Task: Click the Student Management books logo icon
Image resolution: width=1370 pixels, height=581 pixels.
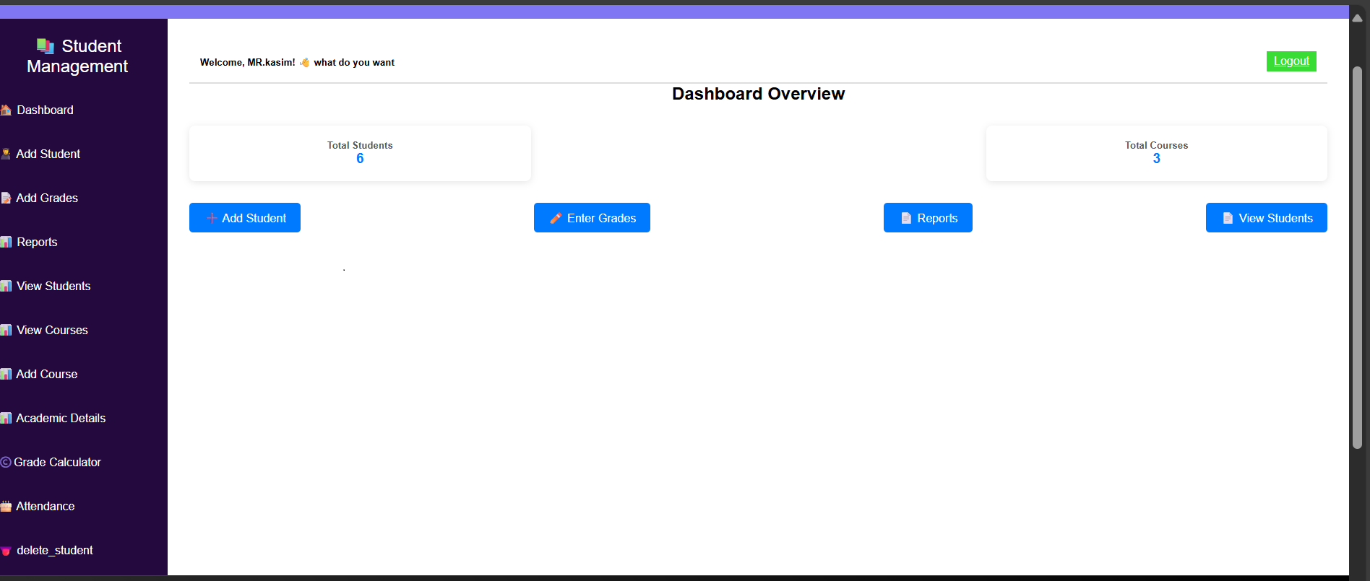Action: click(x=46, y=46)
